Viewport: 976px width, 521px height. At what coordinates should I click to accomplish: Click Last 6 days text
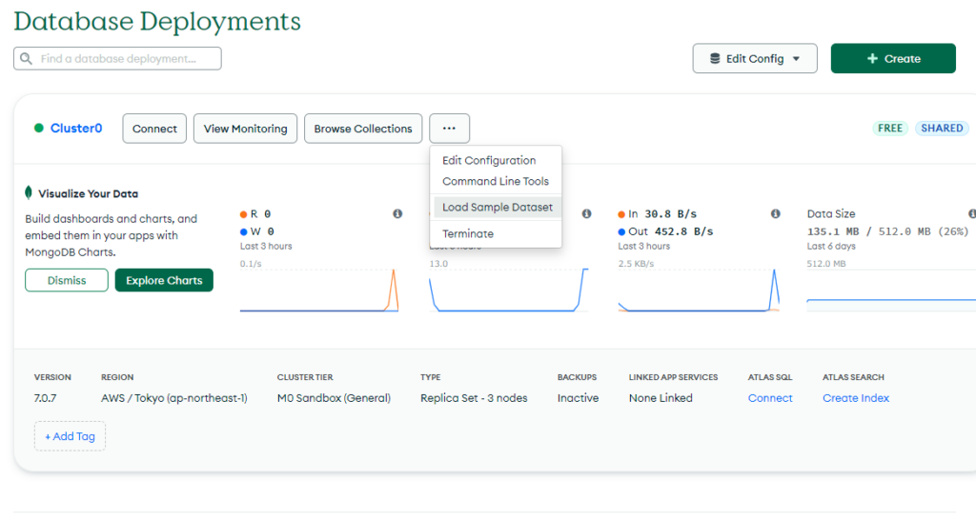831,246
